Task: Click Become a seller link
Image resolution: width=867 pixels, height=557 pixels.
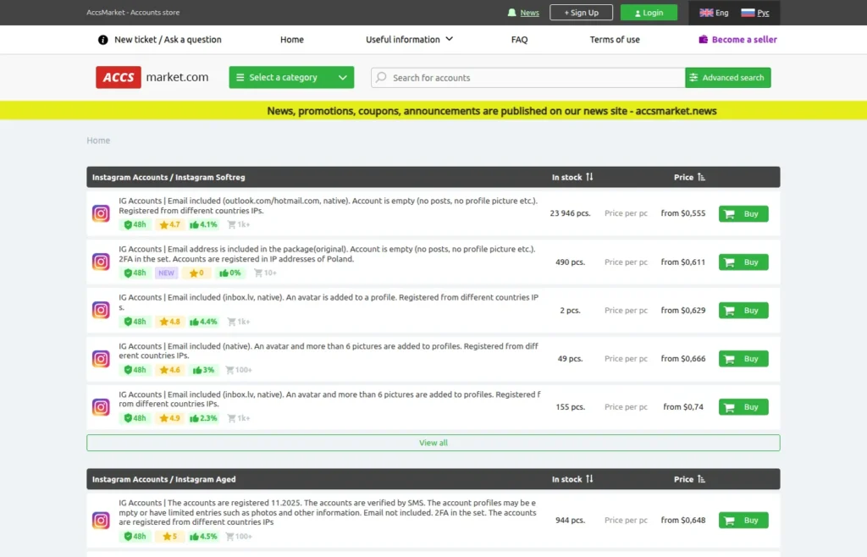Action: coord(744,39)
